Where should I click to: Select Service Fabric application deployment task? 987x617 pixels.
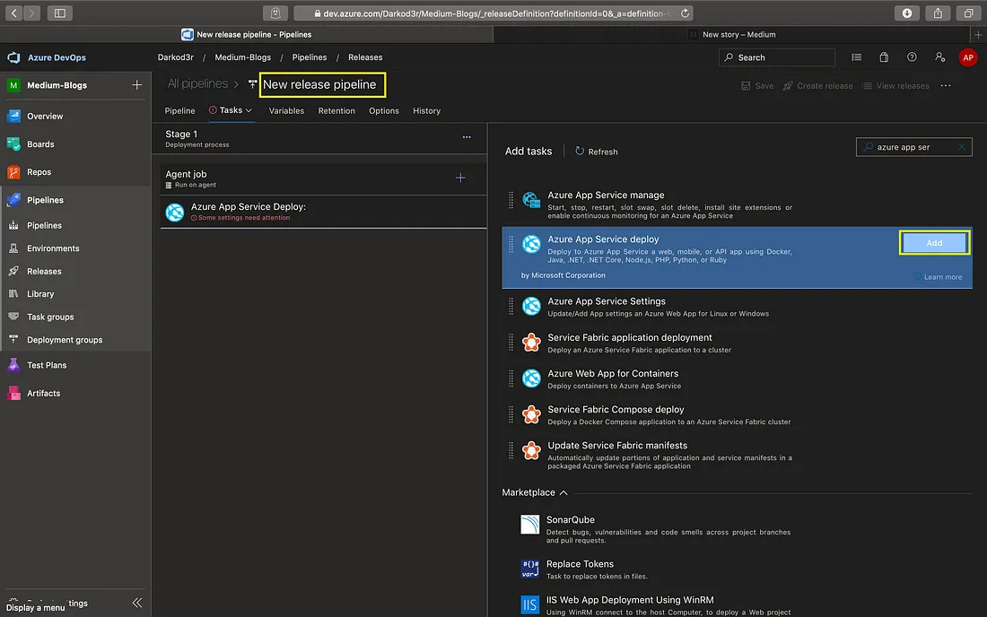pos(737,343)
